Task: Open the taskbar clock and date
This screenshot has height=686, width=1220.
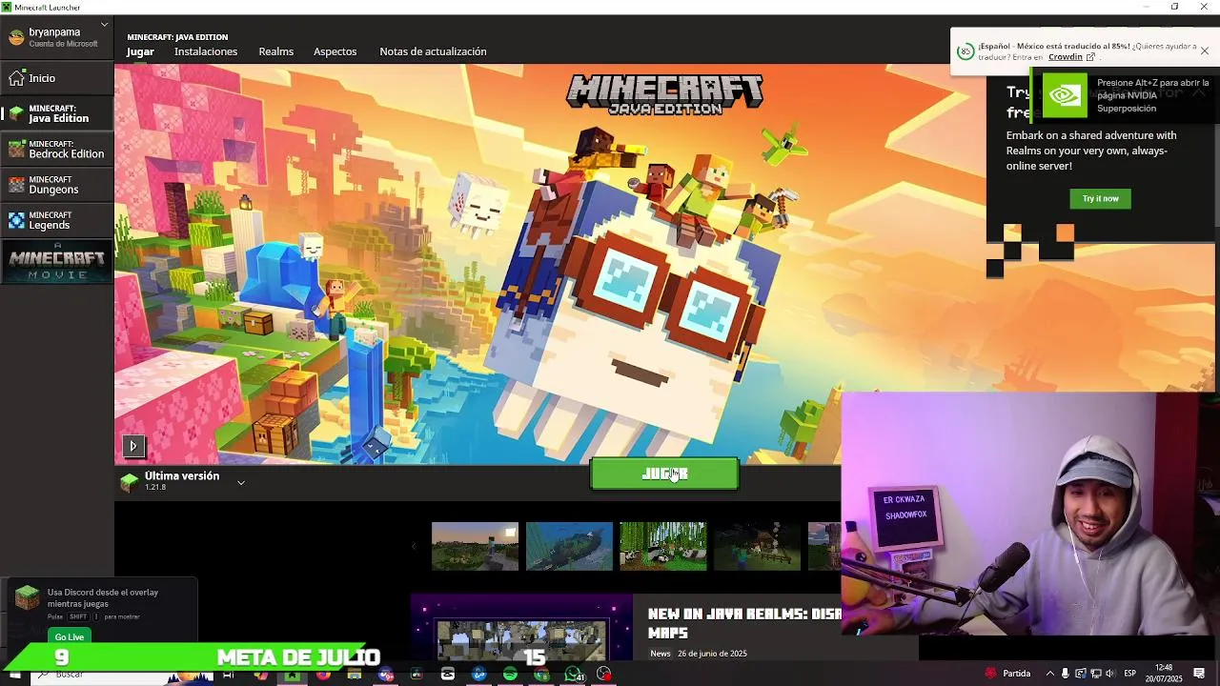Action: click(1164, 674)
